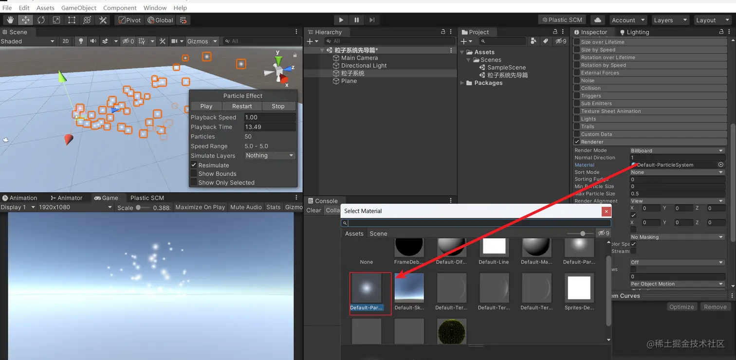Click the Plastic SCM toolbar button
Viewport: 736px width, 360px height.
coord(562,20)
